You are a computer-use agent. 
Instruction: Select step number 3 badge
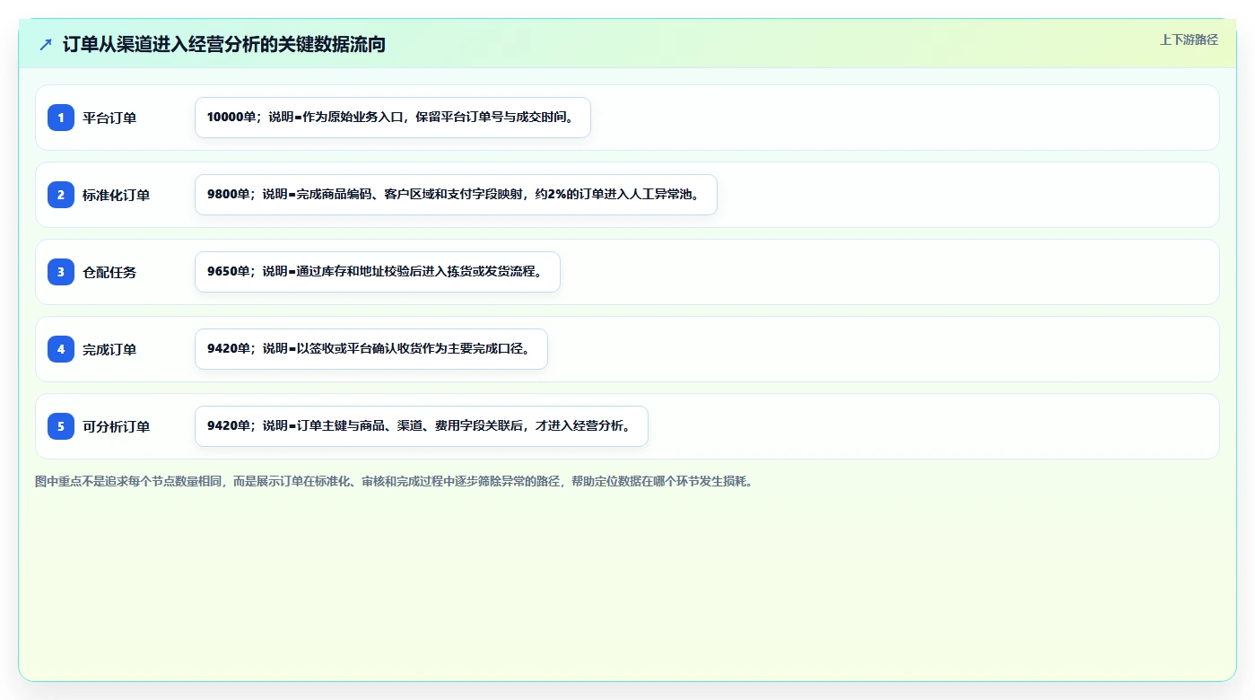point(61,272)
